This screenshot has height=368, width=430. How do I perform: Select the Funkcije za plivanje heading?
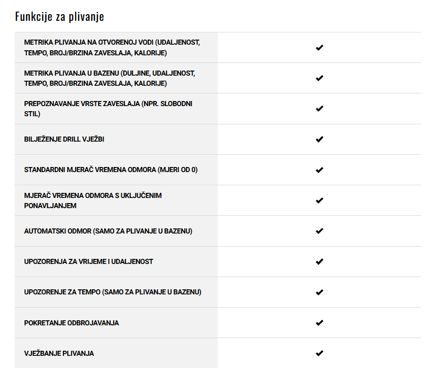59,16
